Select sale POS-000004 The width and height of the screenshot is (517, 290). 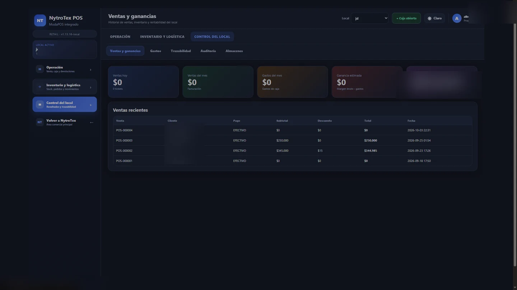coord(124,130)
